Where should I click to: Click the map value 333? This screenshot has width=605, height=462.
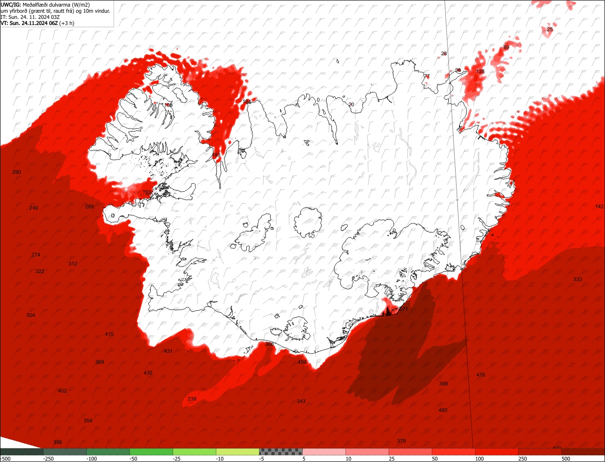click(578, 279)
